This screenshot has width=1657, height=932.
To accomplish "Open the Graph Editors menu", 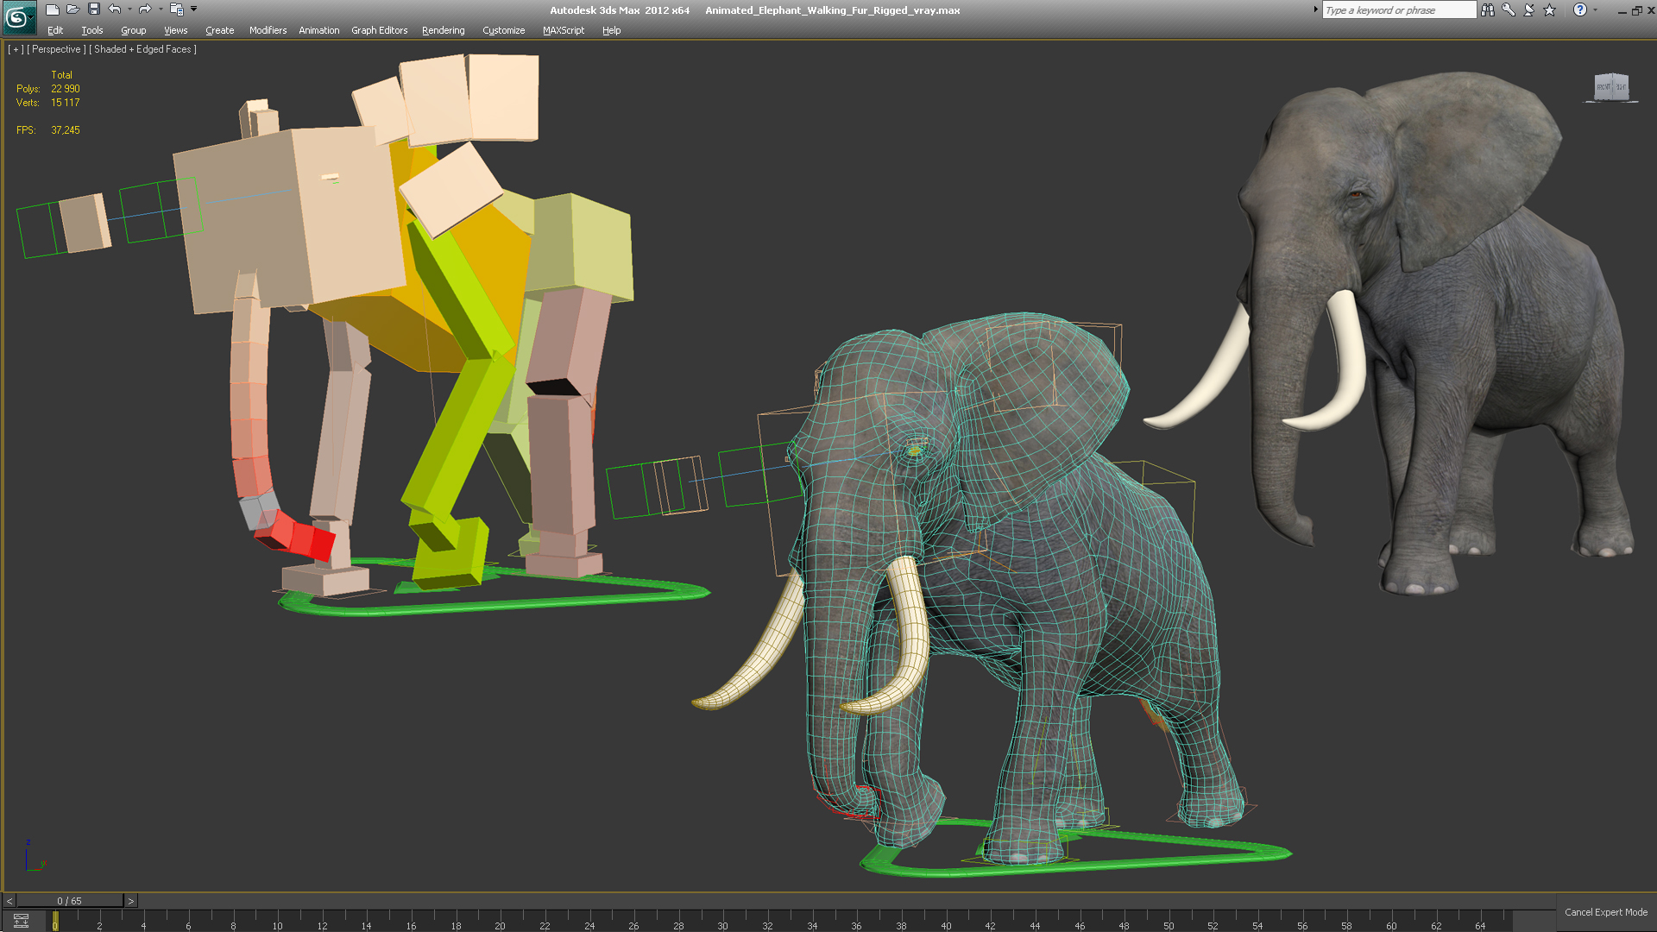I will click(379, 30).
